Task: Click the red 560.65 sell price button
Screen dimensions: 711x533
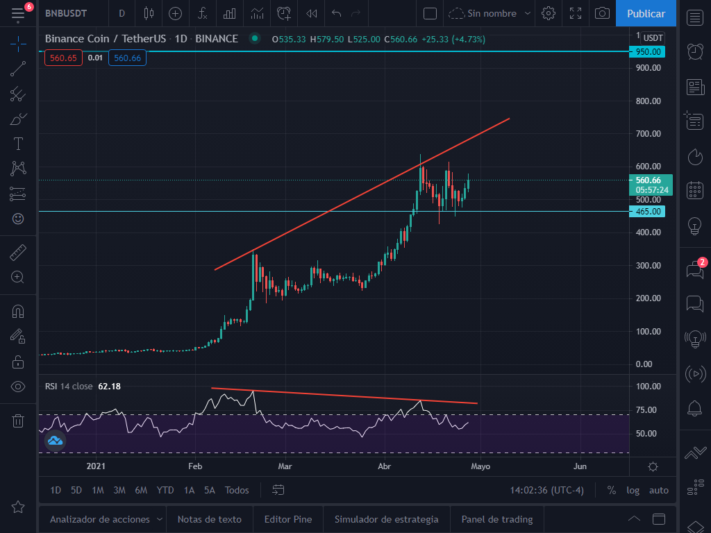Action: click(63, 58)
